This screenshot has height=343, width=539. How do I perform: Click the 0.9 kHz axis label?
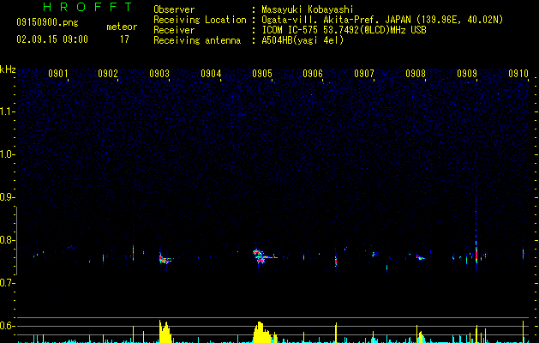8,197
